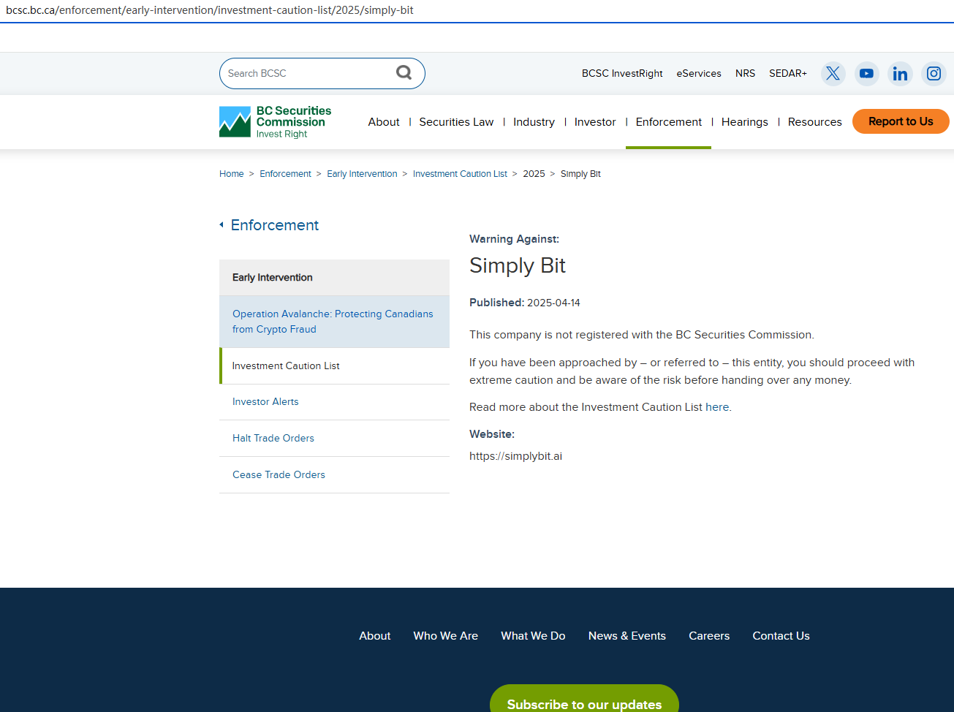954x712 pixels.
Task: Click the BC Securities Commission logo
Action: tap(276, 122)
